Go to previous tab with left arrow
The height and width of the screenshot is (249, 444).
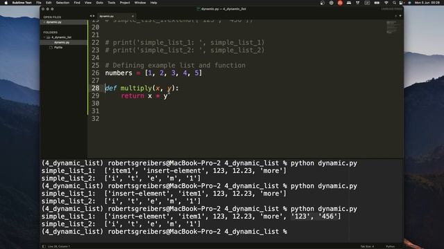pos(91,16)
